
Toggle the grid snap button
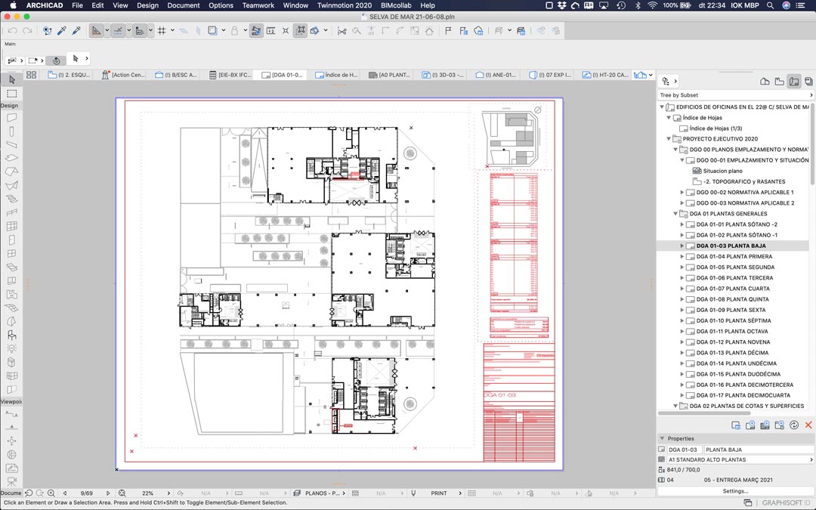162,31
